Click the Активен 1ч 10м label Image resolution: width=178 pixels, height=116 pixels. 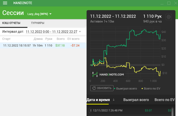[x=102, y=21]
